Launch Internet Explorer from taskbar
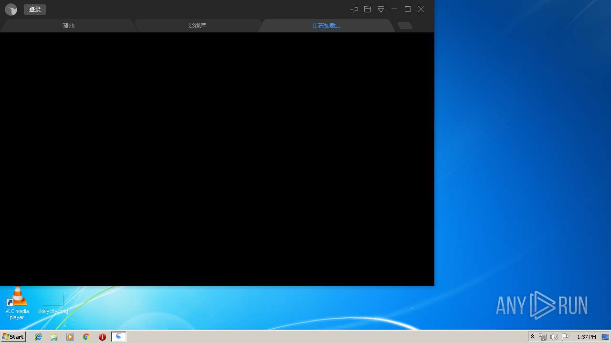This screenshot has width=611, height=343. (x=38, y=337)
